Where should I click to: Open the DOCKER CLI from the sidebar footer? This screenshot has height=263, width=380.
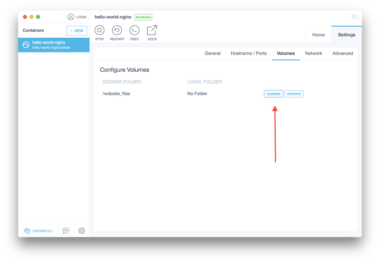point(38,231)
